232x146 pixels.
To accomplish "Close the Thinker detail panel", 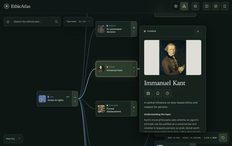I will pos(198,31).
